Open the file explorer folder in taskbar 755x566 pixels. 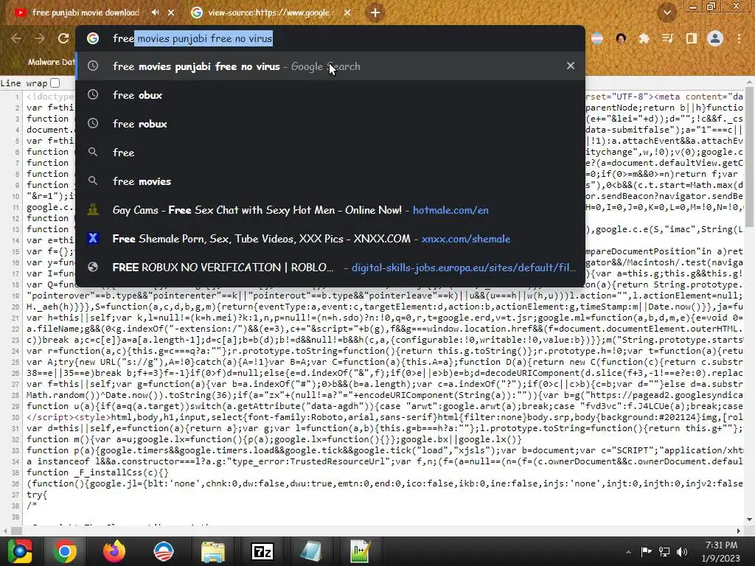213,552
